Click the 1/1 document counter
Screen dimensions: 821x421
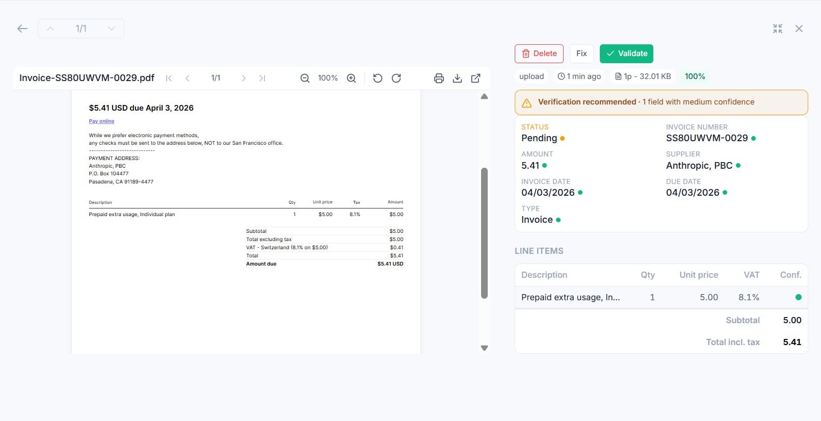pos(81,29)
